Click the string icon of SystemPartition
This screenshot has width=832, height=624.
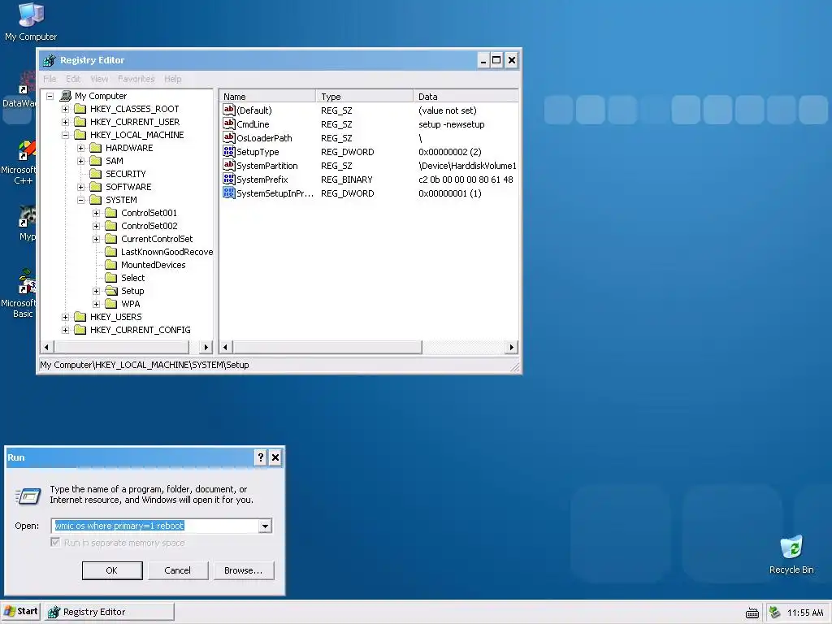click(228, 165)
